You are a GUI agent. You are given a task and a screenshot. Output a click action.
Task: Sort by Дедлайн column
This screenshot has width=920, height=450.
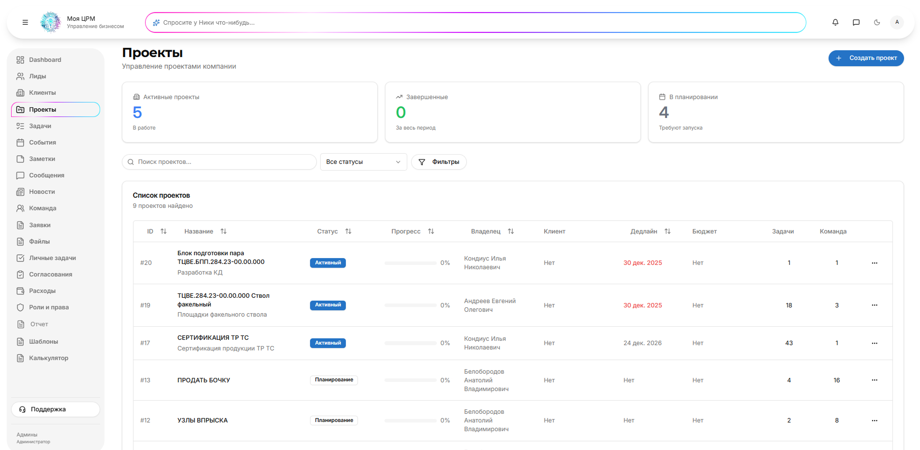[667, 232]
